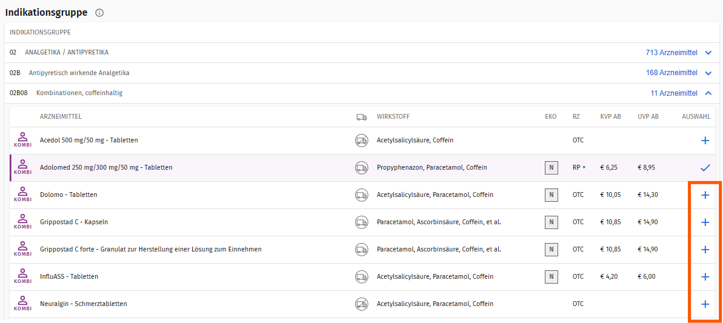723x323 pixels.
Task: Click the not-deliverable truck icon for Acedol
Action: click(x=361, y=140)
